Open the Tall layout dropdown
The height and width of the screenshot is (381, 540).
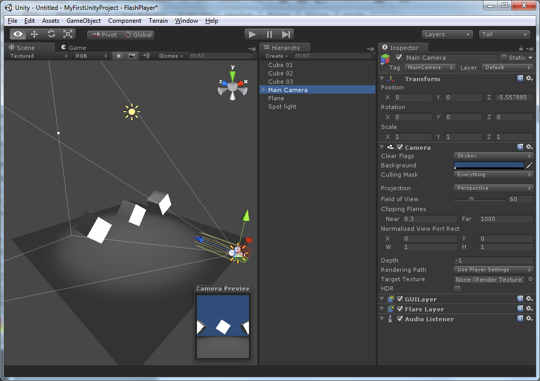(x=504, y=34)
